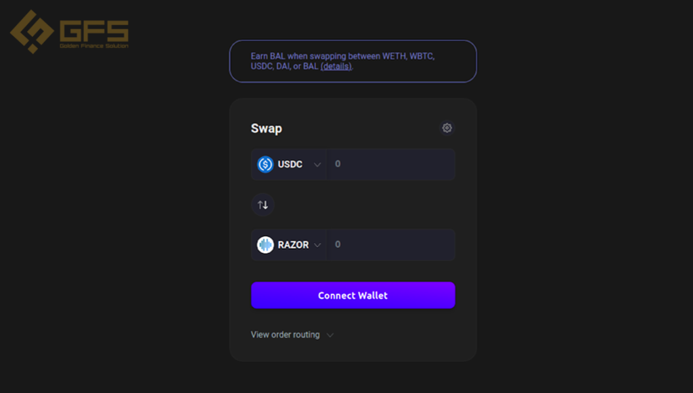This screenshot has width=693, height=393.
Task: Focus the RAZOR amount input field
Action: coord(390,245)
